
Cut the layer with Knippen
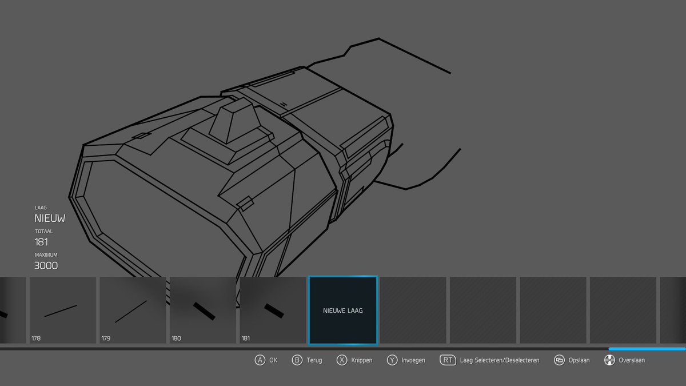coord(362,360)
